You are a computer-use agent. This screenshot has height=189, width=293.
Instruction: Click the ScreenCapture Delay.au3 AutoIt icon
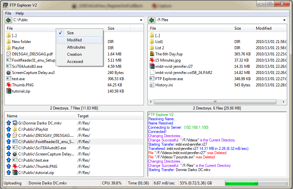tap(8, 72)
